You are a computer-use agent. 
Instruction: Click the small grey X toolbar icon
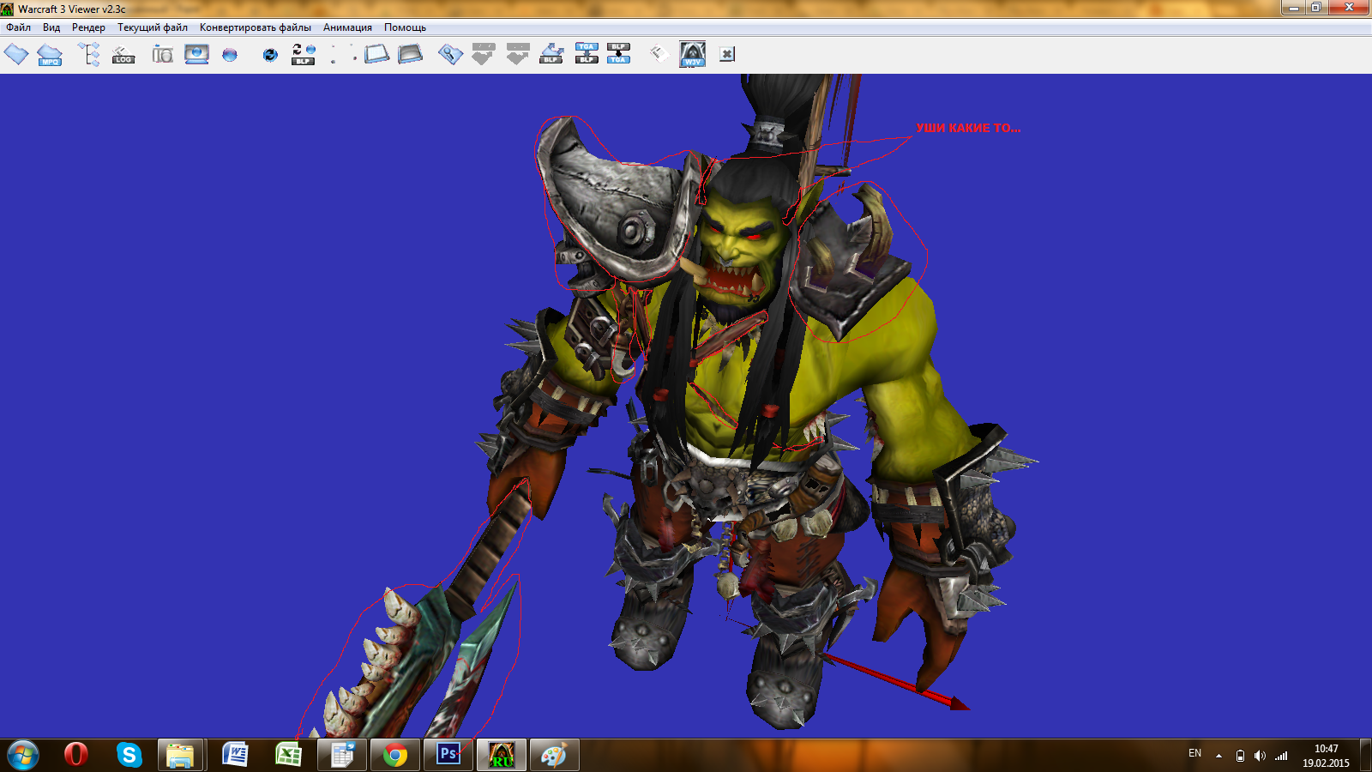pos(727,54)
